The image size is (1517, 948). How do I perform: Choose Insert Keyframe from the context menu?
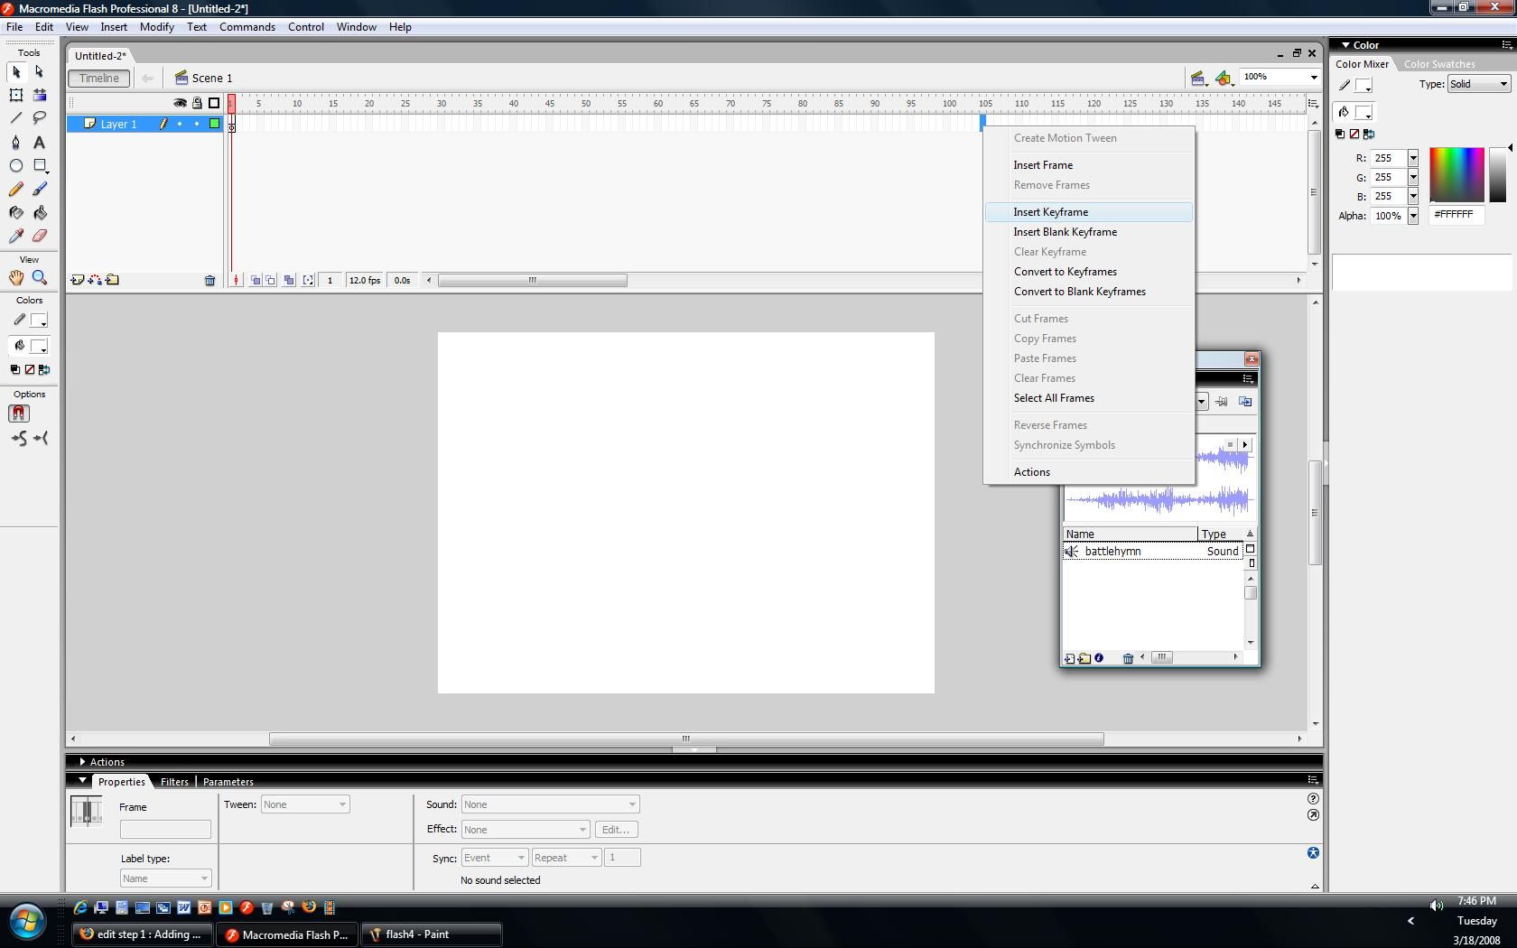(1050, 211)
